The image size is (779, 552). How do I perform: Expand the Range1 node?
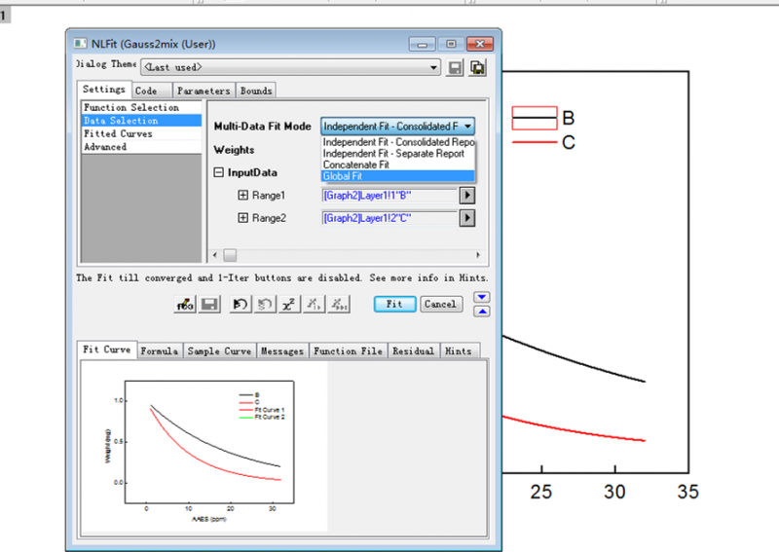pyautogui.click(x=242, y=196)
